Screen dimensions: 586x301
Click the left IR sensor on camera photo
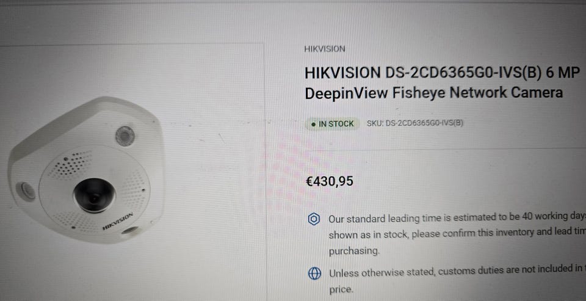[x=26, y=191]
